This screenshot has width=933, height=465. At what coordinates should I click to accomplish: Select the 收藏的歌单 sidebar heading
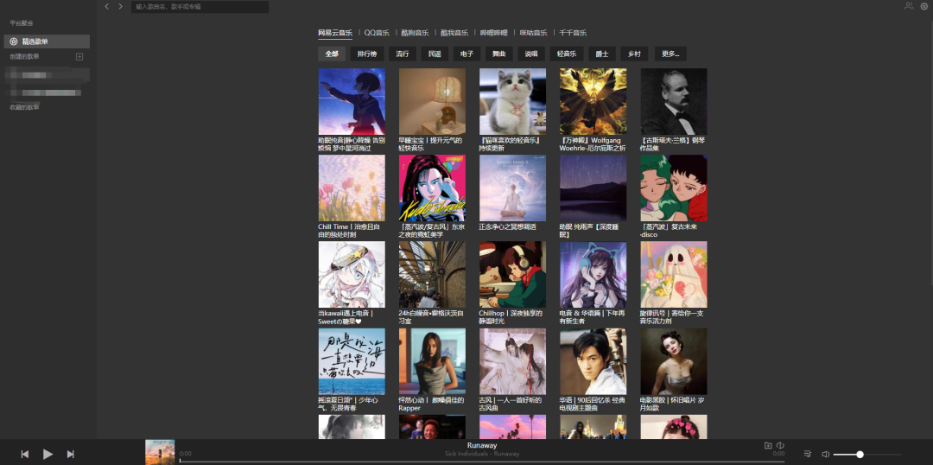coord(24,108)
